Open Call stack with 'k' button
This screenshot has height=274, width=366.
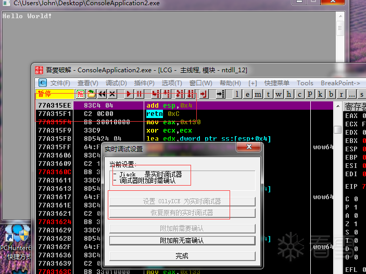click(x=320, y=94)
